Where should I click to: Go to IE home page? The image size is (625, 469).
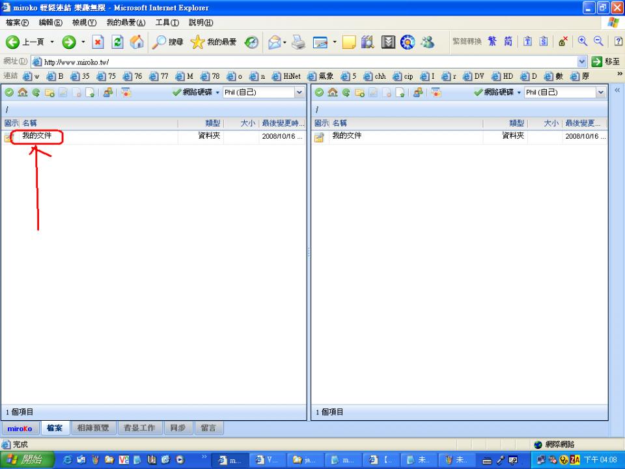point(137,42)
